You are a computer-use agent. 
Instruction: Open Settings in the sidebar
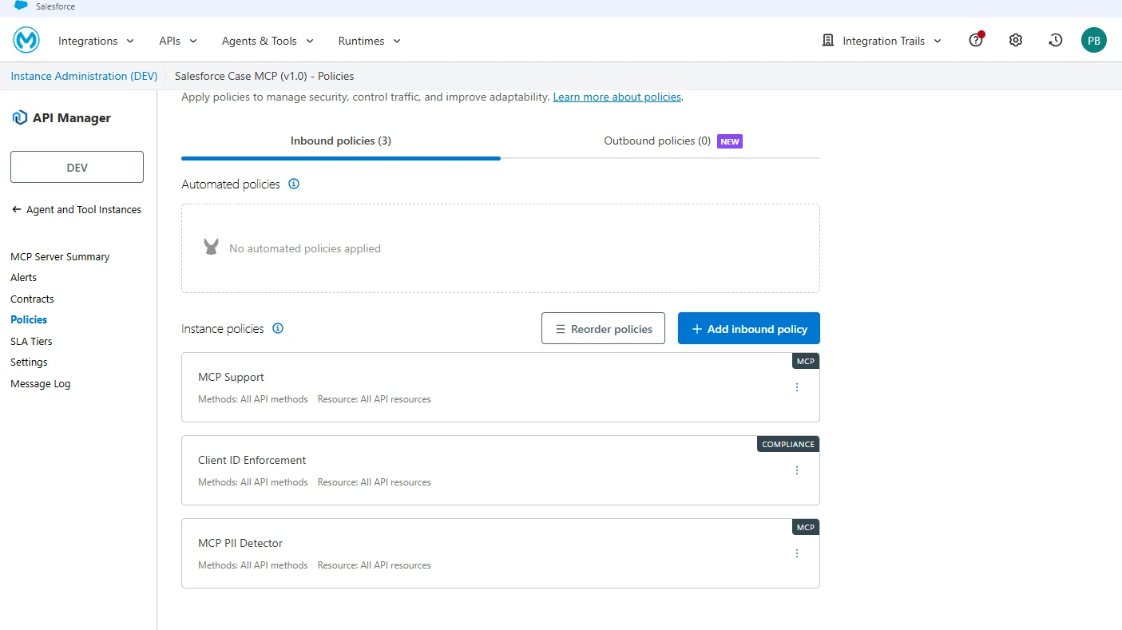[29, 362]
